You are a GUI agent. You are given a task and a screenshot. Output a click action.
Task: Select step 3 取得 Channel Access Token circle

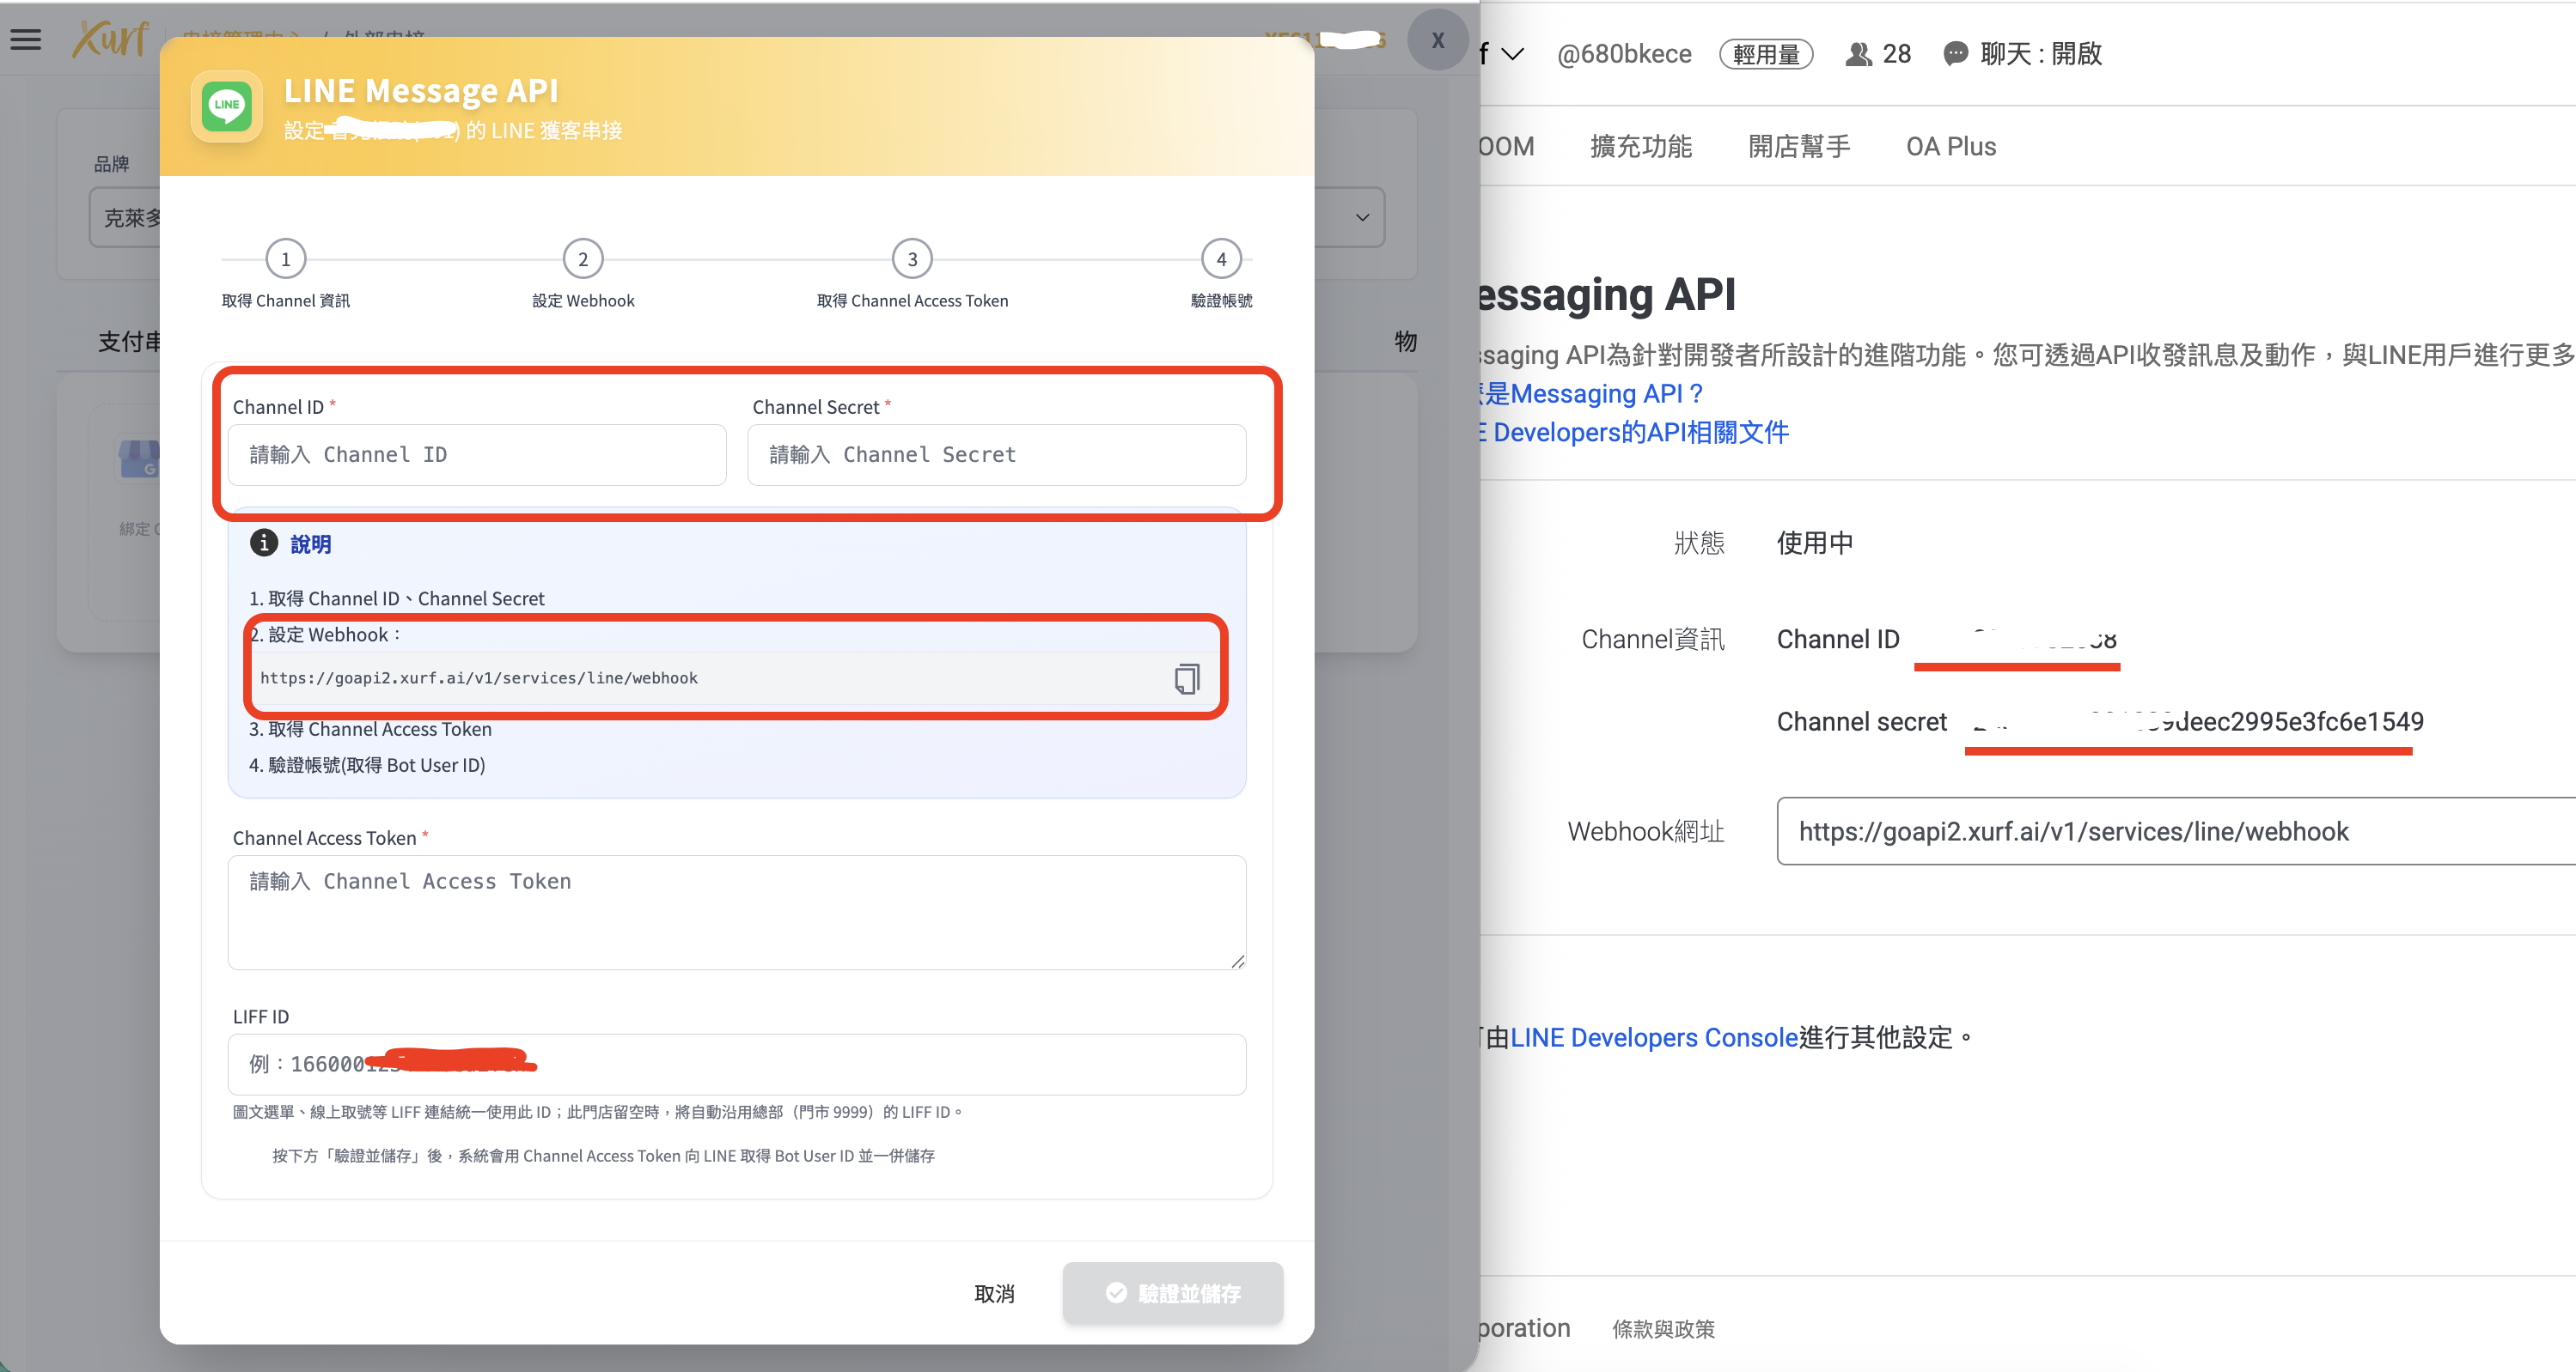click(x=912, y=260)
